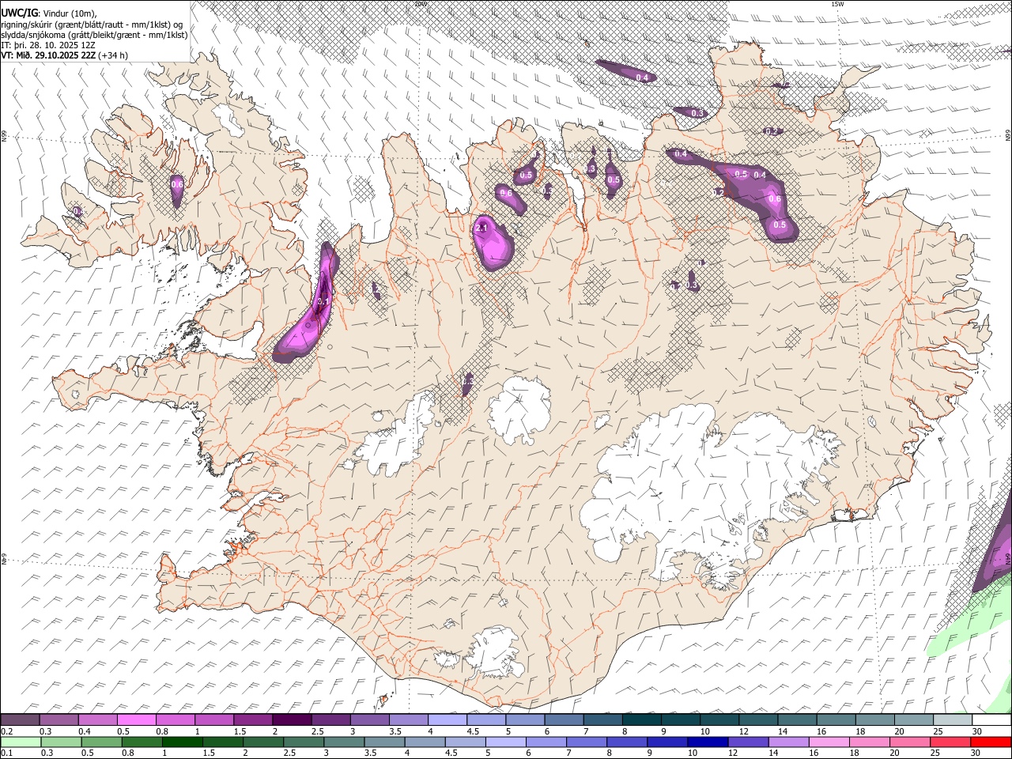The image size is (1012, 759).
Task: Click the '0.3' label in offshore blob below 0.4
Action: [x=697, y=114]
